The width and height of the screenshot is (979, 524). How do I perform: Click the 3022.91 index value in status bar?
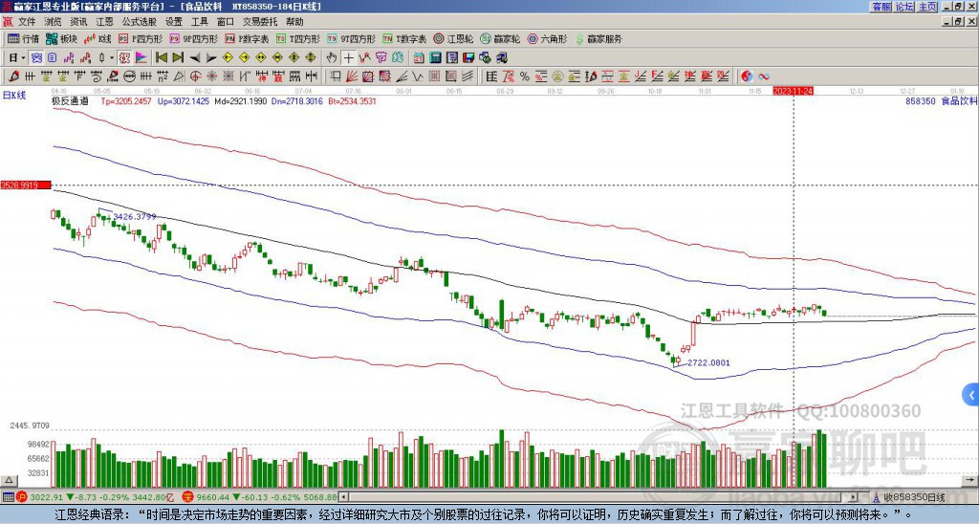tap(46, 497)
